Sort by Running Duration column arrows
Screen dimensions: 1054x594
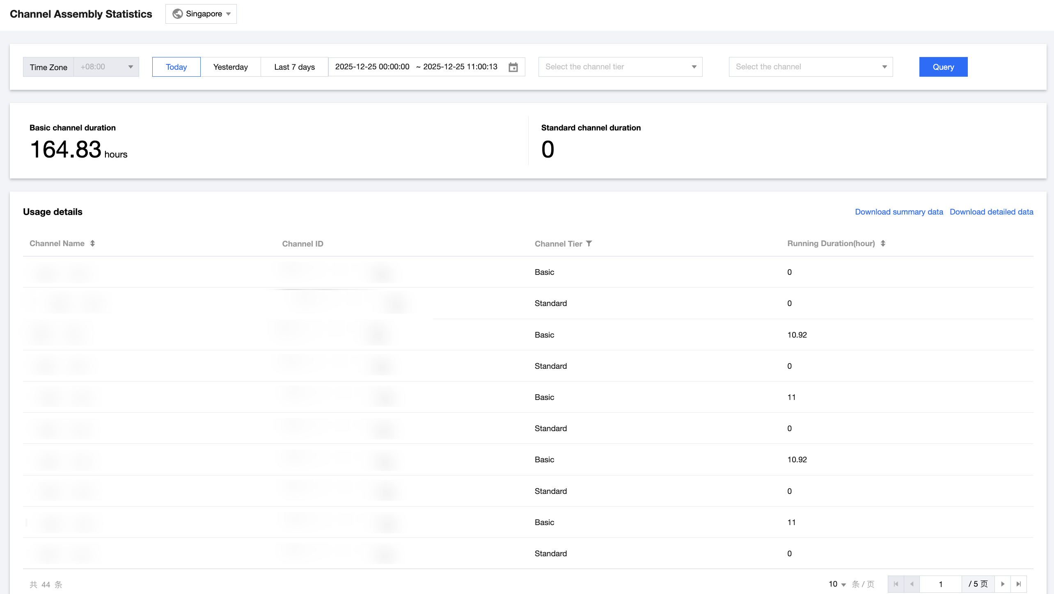883,243
